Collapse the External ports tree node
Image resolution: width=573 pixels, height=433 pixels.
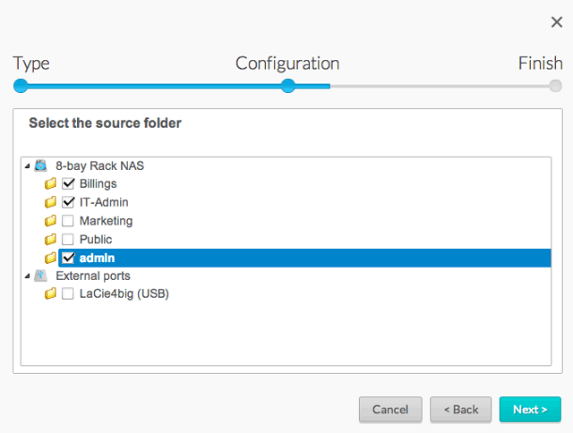(28, 276)
